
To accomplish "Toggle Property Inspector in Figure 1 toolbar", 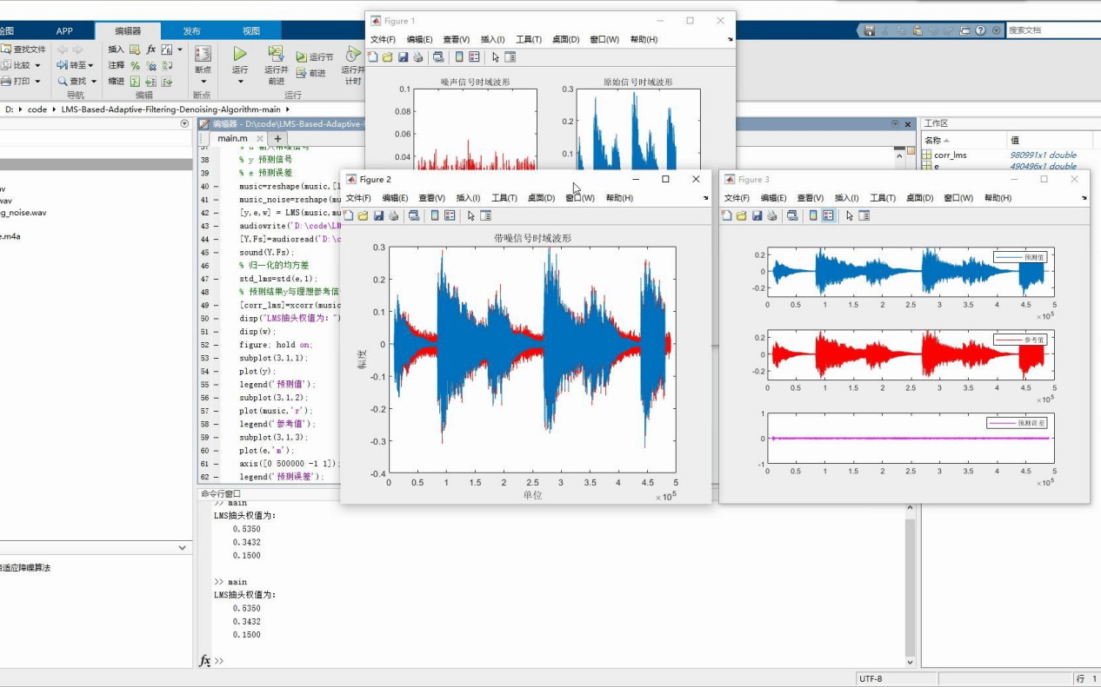I will coord(510,57).
